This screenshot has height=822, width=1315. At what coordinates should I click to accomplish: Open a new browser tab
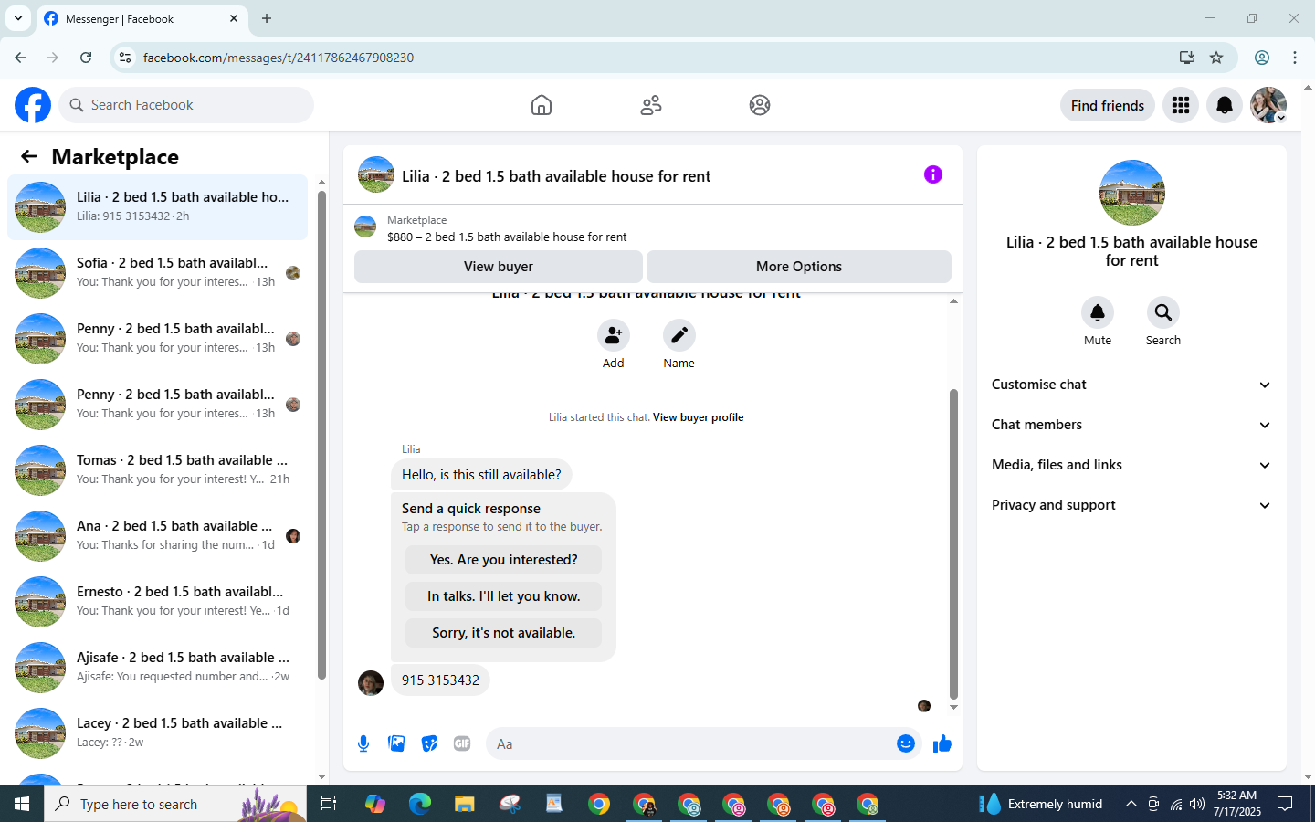tap(267, 18)
